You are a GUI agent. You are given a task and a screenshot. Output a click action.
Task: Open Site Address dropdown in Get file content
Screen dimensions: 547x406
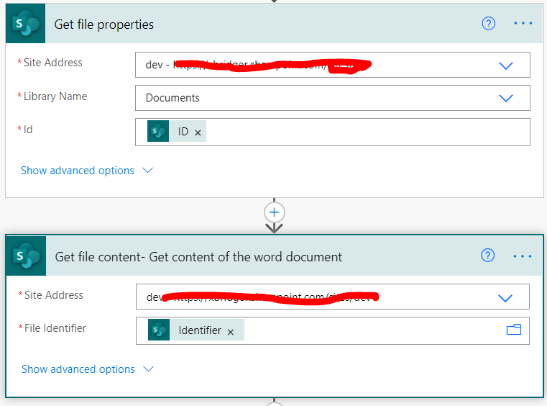(x=505, y=298)
